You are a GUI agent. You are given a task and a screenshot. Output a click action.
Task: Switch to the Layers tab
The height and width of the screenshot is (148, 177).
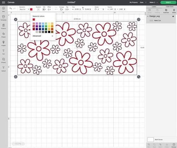coord(154,7)
